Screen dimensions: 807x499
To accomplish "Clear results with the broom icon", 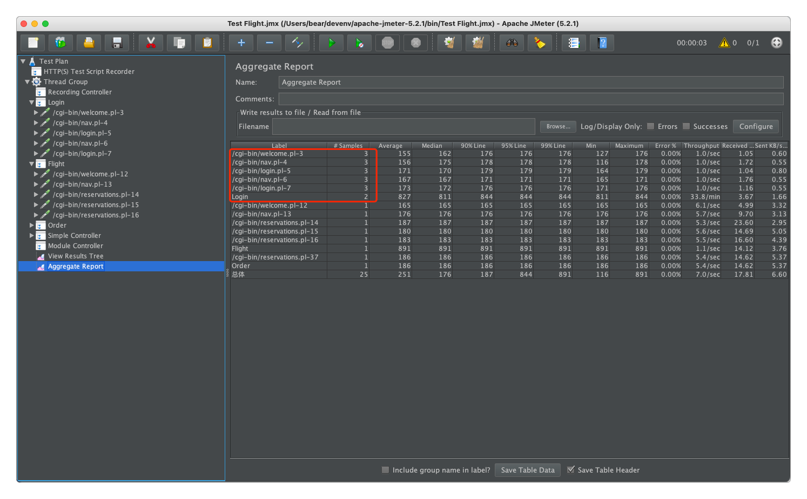I will point(449,43).
